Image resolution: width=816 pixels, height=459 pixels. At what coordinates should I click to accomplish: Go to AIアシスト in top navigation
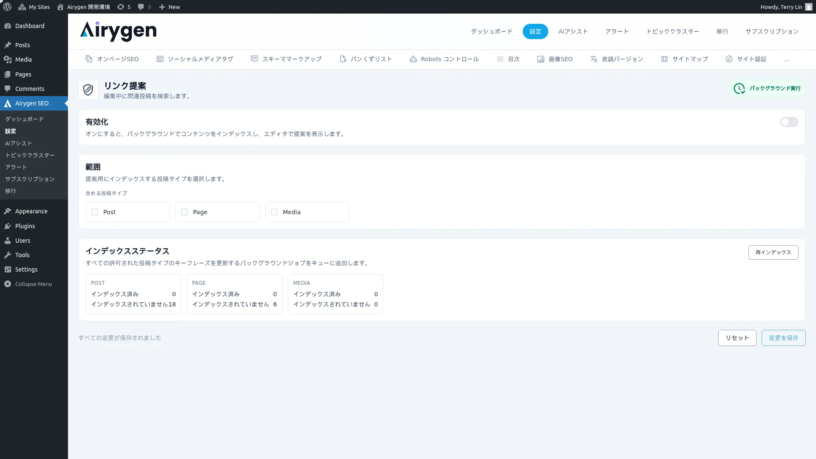pos(573,31)
